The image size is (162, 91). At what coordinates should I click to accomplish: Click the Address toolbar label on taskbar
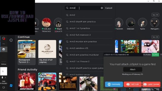pos(4,64)
